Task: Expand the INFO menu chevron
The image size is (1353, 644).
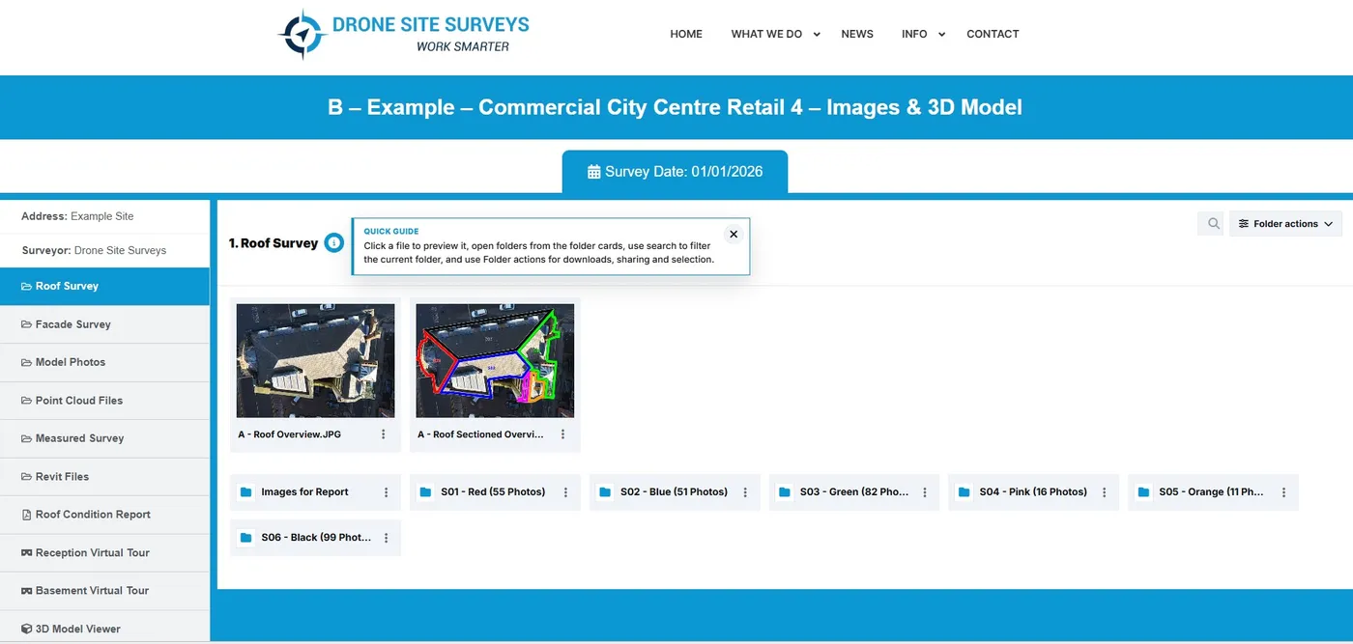Action: (941, 34)
